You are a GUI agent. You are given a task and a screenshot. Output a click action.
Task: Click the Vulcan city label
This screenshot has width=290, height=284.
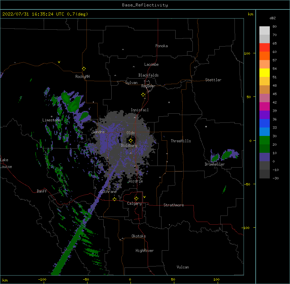pos(183,267)
